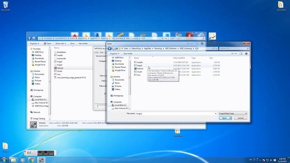Screen dimensions: 290x163
Task: Click the Open button in the dialog
Action: pos(224,118)
